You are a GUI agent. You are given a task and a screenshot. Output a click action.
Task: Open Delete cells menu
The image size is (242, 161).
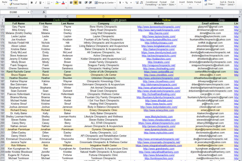tap(190, 3)
